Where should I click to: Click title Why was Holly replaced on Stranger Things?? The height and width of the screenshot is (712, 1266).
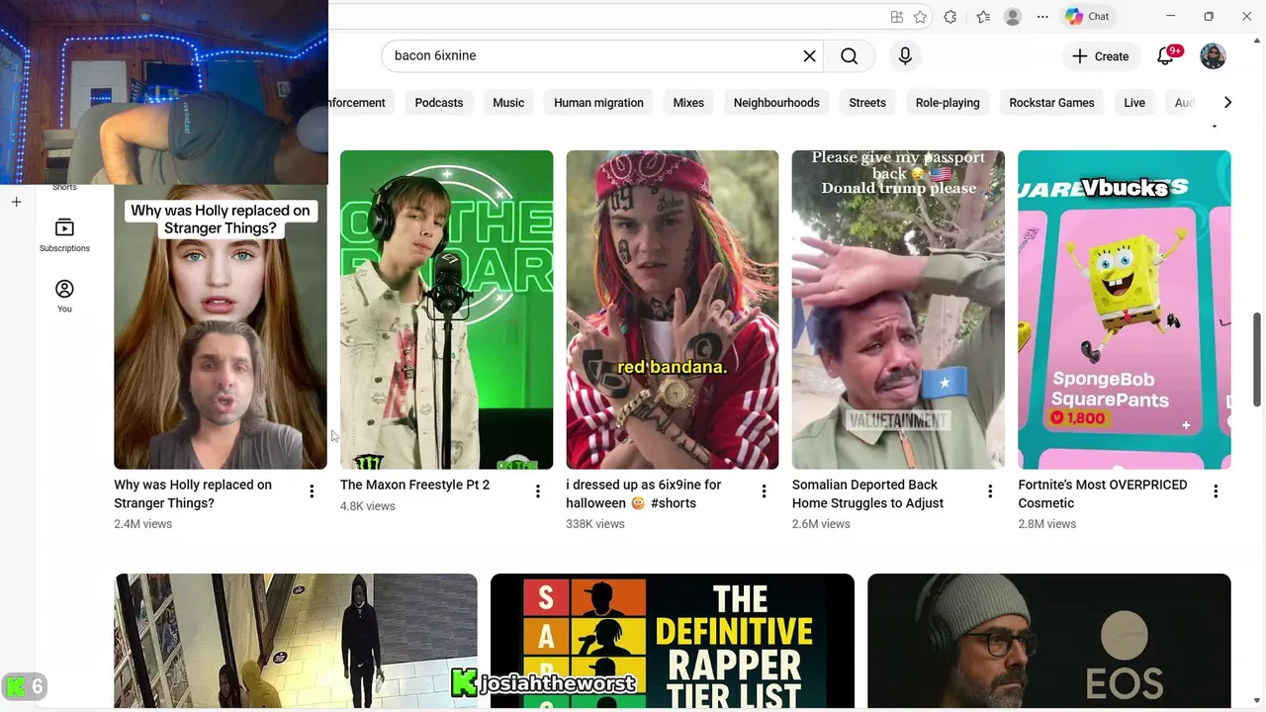(x=193, y=494)
